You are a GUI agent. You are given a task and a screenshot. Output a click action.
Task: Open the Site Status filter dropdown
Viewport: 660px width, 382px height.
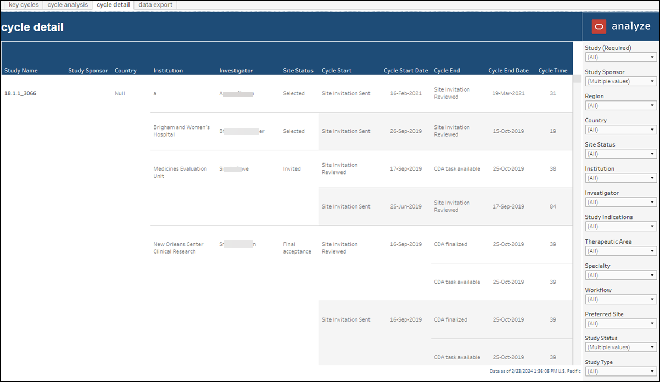tap(620, 154)
